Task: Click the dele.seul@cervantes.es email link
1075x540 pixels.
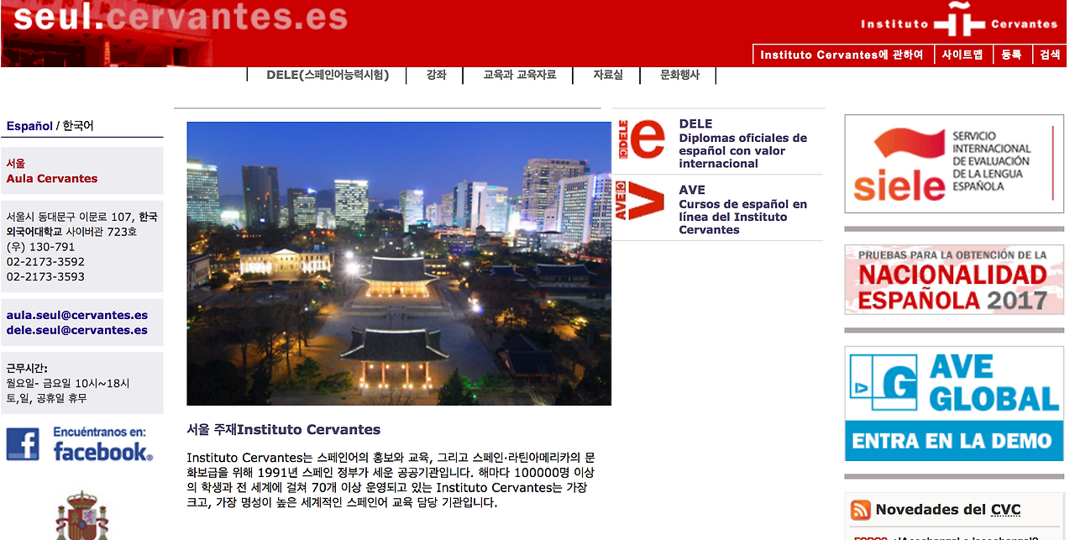Action: click(77, 330)
